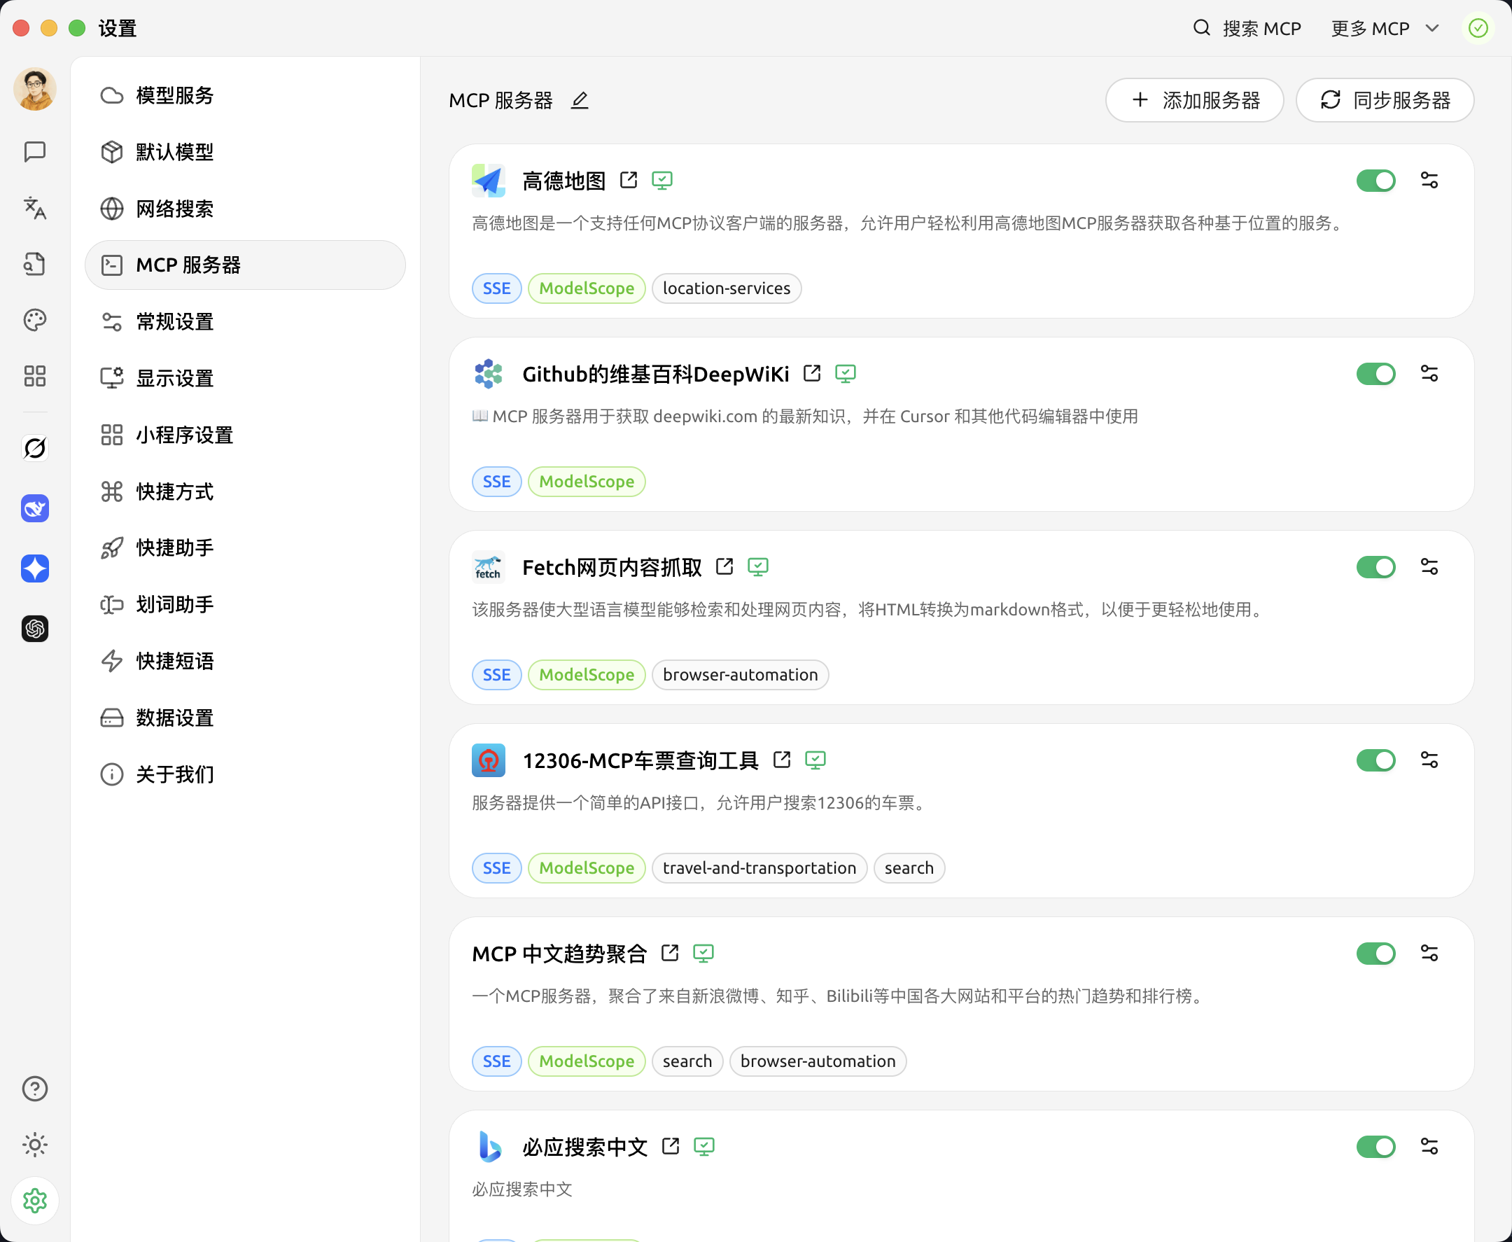1512x1242 pixels.
Task: Disable the Fetch网页内容抓取 toggle
Action: (1376, 566)
